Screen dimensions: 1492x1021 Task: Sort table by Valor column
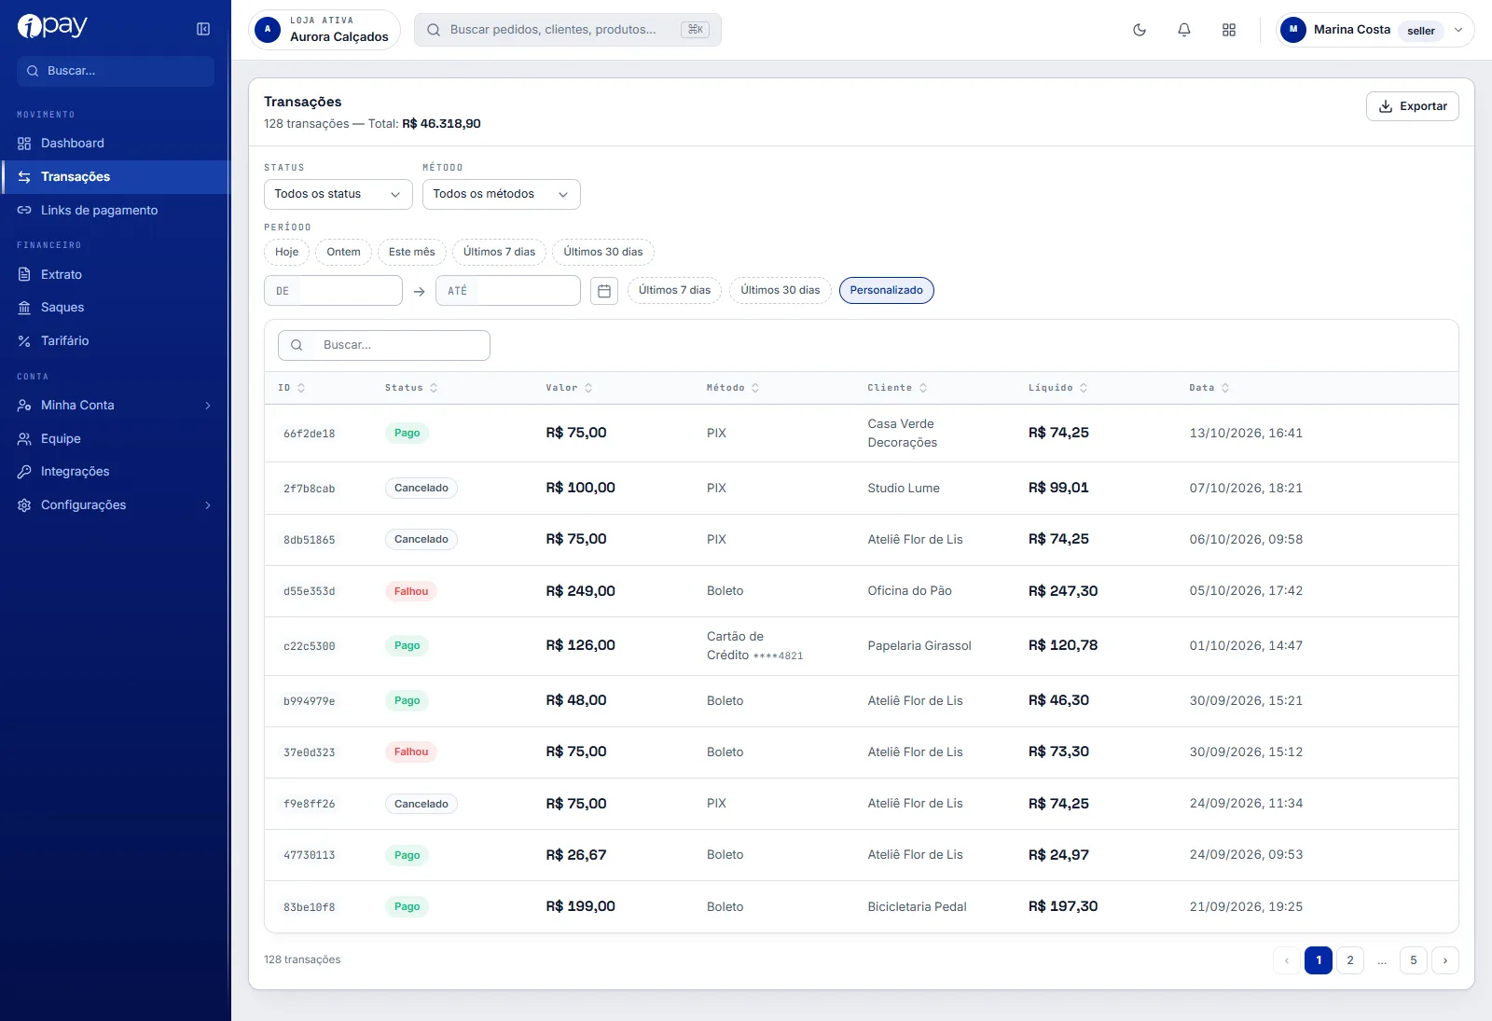click(x=569, y=388)
